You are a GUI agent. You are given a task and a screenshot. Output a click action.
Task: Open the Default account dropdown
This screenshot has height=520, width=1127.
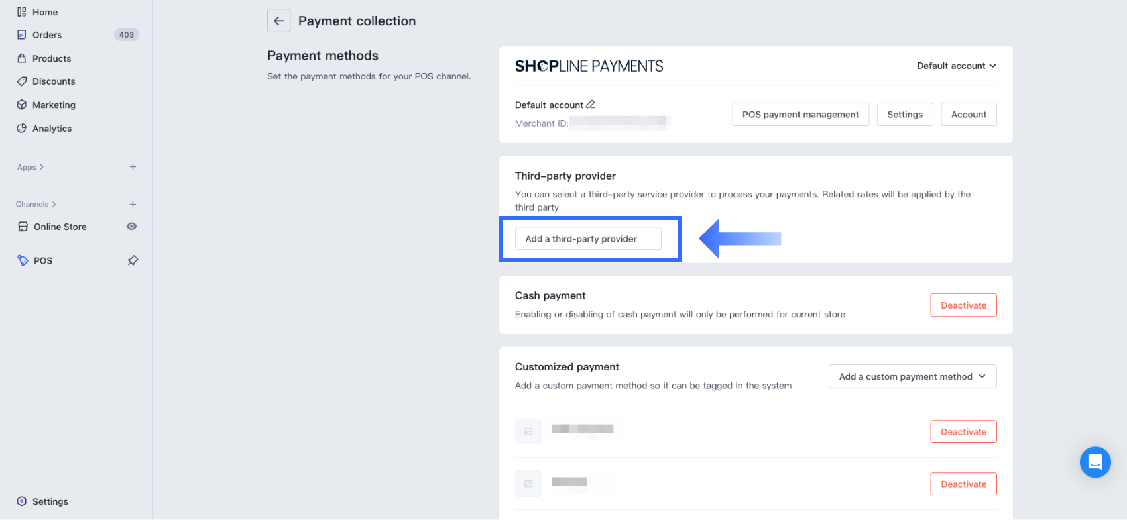956,66
